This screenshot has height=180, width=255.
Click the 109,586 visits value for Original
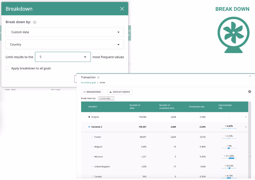[x=142, y=117]
